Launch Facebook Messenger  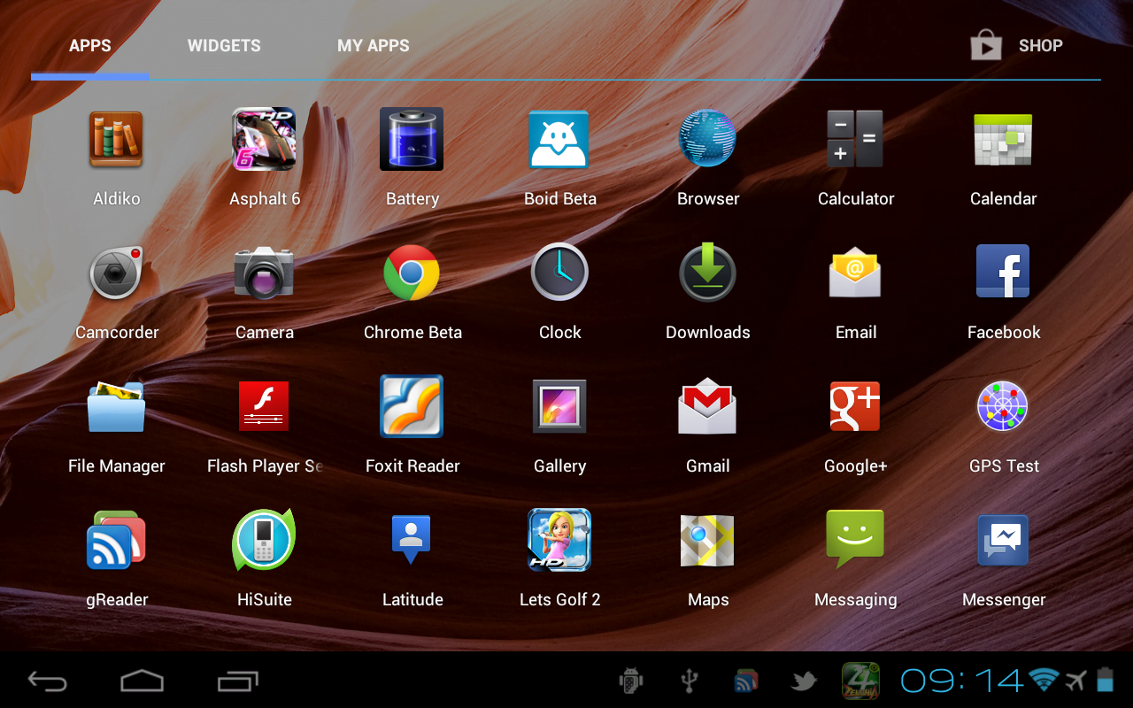(1003, 541)
